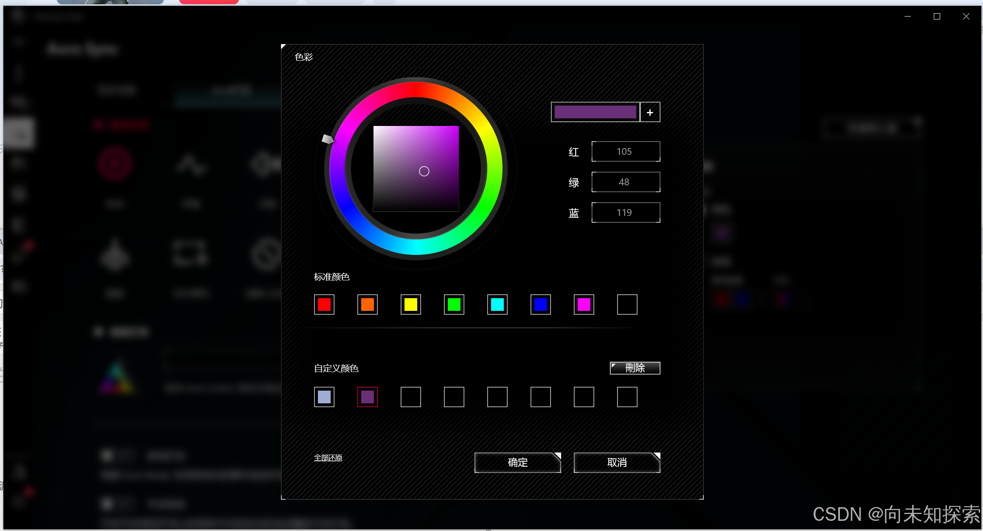The image size is (983, 531).
Task: Choose the green standard color swatch
Action: click(x=454, y=305)
